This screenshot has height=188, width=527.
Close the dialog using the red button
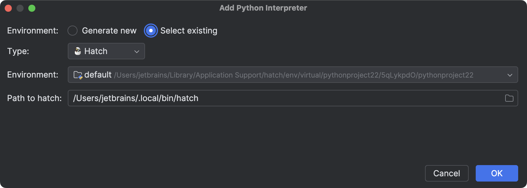click(8, 8)
